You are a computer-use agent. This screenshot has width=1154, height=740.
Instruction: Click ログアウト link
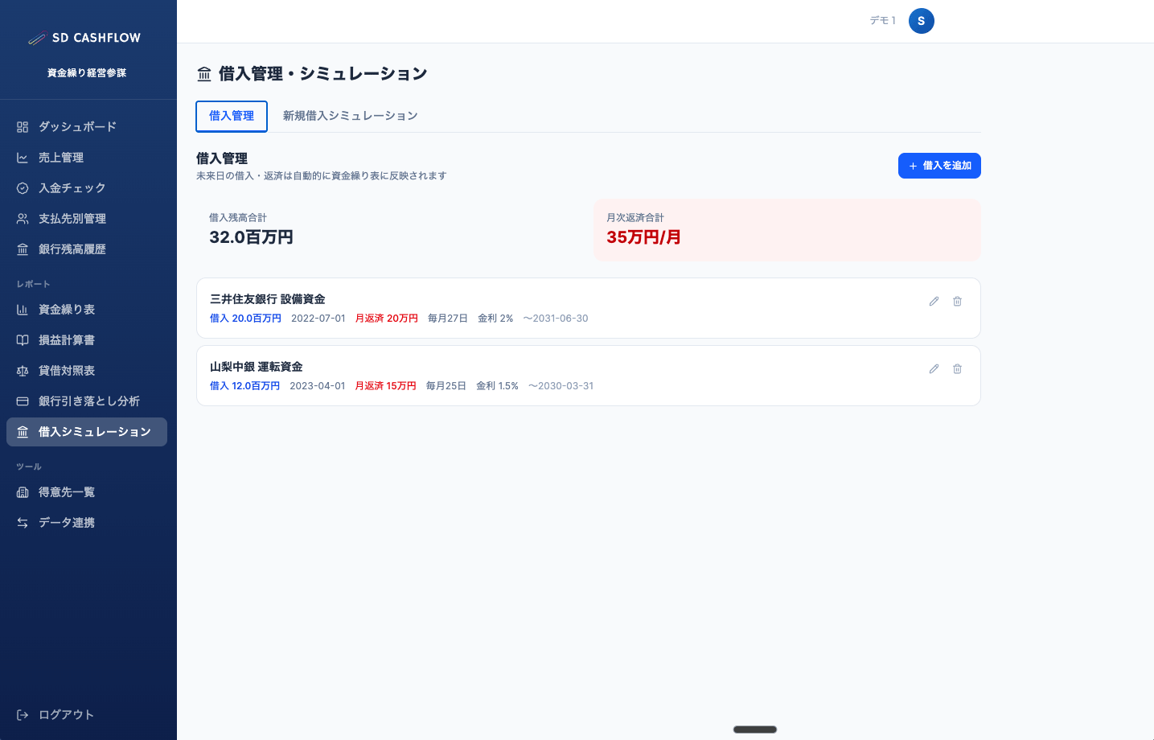[87, 715]
